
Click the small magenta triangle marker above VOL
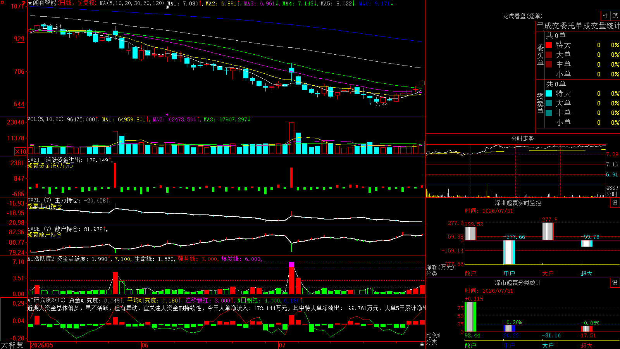(x=167, y=114)
